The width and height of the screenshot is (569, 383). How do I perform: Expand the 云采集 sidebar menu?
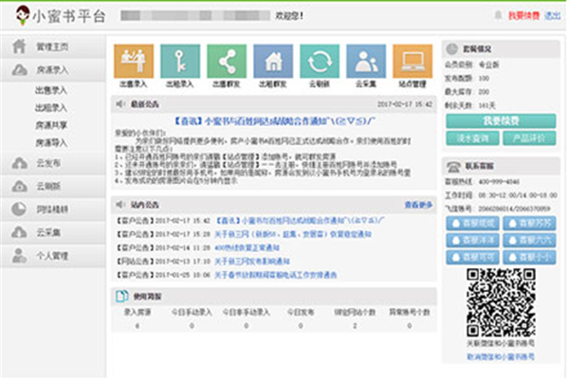tap(52, 232)
